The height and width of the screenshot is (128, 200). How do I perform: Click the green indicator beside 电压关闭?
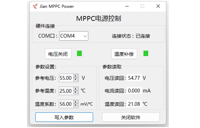[x=80, y=54]
